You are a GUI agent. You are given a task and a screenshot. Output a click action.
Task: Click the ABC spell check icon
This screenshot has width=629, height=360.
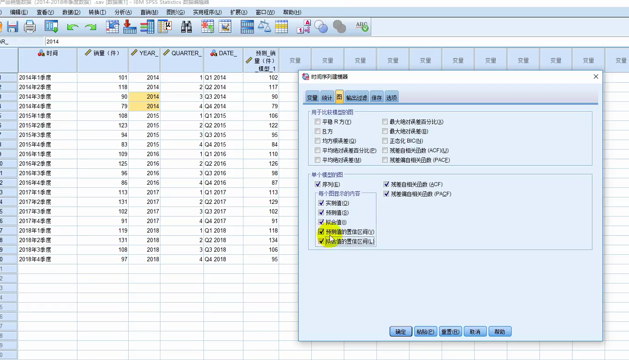[x=362, y=27]
